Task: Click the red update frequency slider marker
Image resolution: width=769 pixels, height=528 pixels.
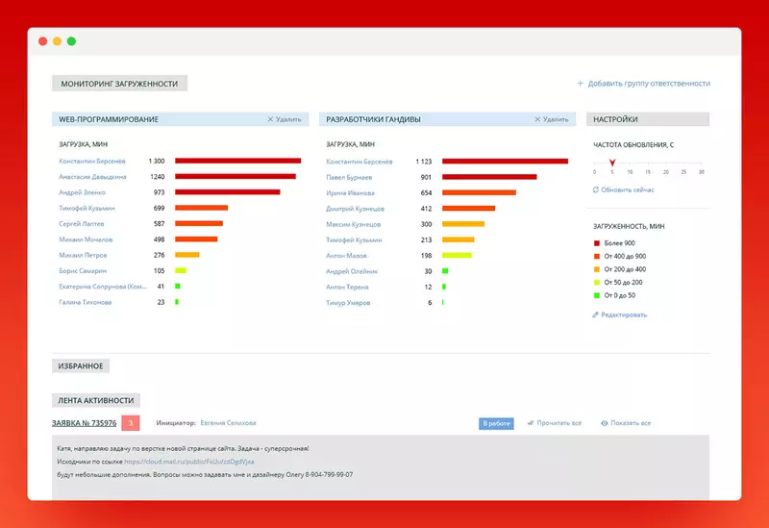Action: coord(611,163)
